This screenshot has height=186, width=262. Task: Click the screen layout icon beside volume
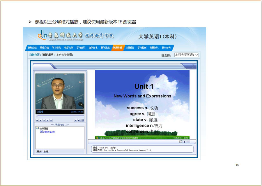pos(83,120)
